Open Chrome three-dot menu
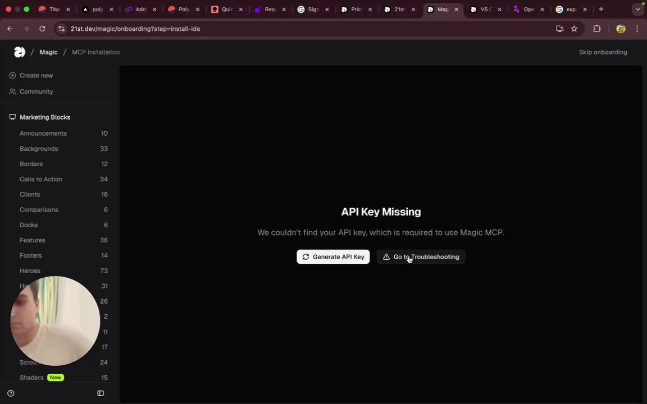 click(x=637, y=29)
